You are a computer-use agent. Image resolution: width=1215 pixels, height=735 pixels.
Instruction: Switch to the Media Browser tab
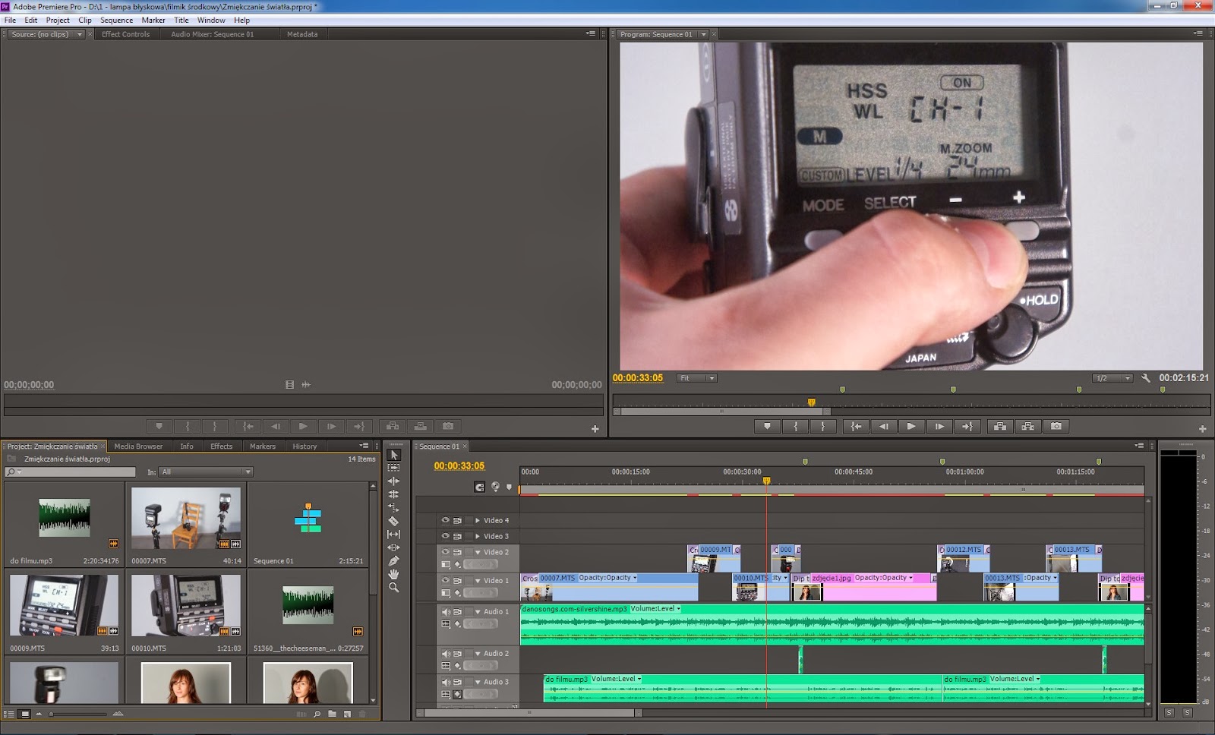[138, 446]
